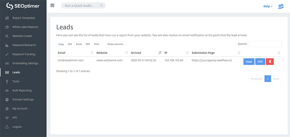
Task: Select Leads in the sidebar
Action: [16, 72]
